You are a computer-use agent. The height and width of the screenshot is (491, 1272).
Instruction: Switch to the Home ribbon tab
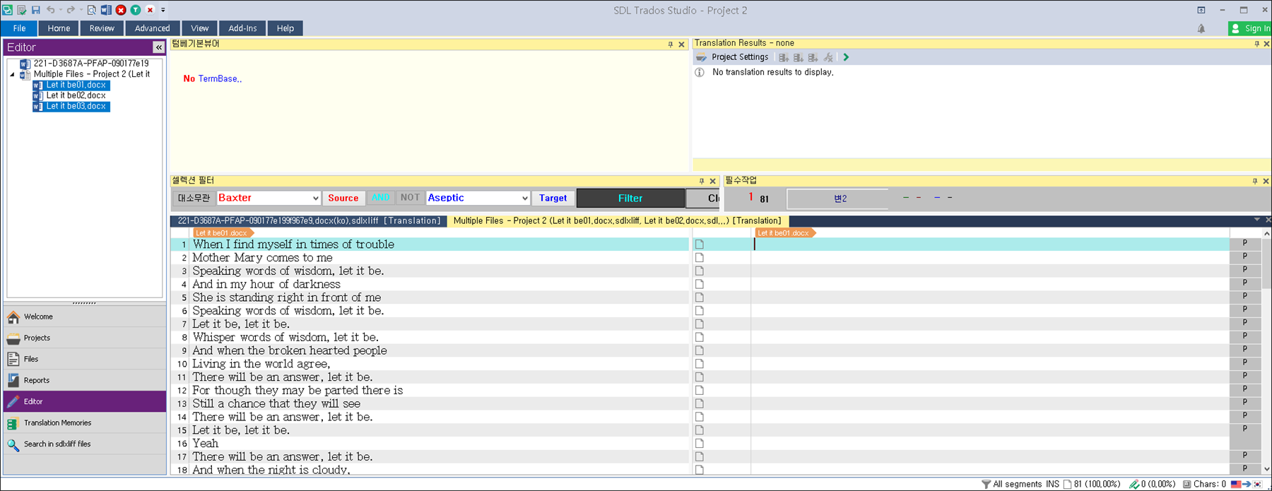pyautogui.click(x=59, y=28)
